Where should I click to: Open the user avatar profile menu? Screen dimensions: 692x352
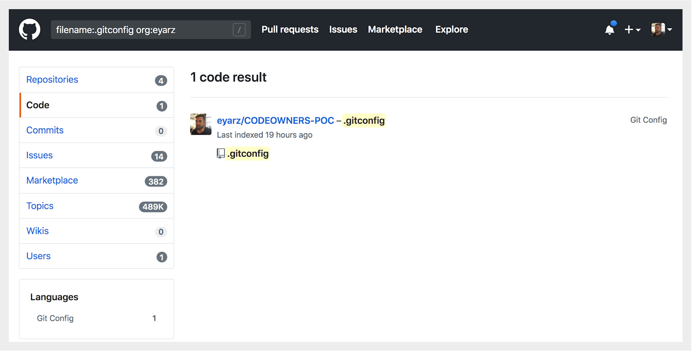coord(662,29)
